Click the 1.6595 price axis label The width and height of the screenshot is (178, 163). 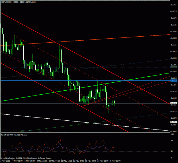(x=174, y=31)
